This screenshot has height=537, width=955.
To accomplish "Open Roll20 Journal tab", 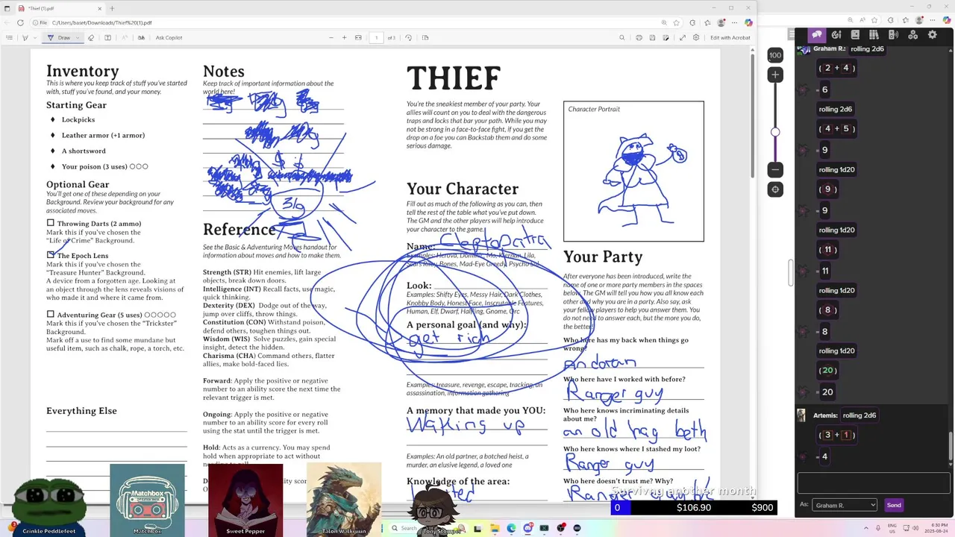I will pyautogui.click(x=855, y=35).
